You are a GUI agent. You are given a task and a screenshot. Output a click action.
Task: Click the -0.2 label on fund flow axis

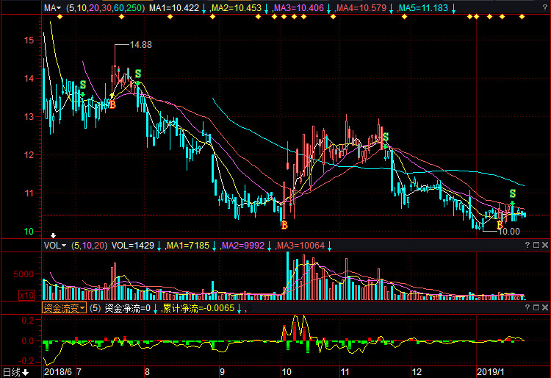pyautogui.click(x=26, y=361)
